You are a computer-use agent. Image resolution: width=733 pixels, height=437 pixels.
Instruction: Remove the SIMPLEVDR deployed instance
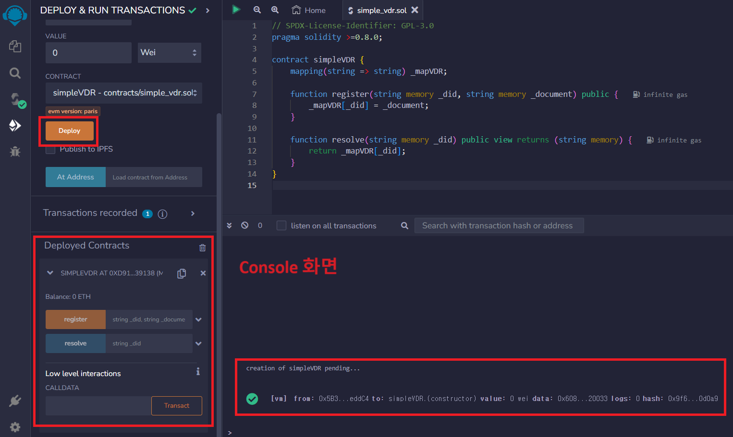tap(203, 273)
